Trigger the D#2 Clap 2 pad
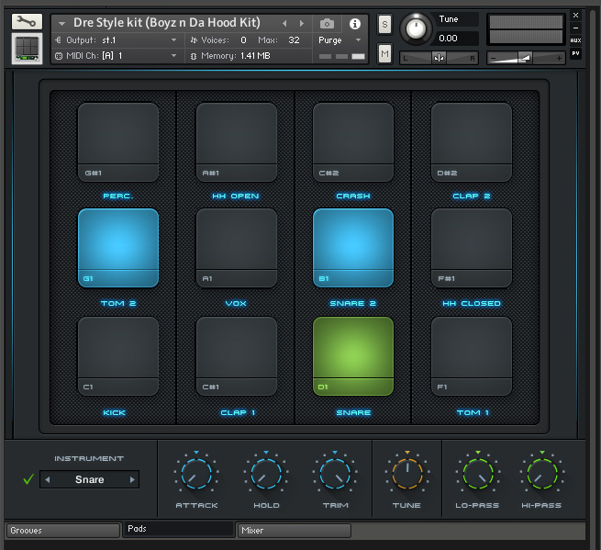This screenshot has width=601, height=550. [472, 142]
